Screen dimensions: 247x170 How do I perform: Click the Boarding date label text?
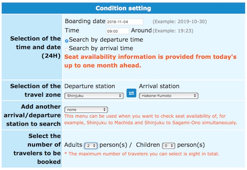85,21
